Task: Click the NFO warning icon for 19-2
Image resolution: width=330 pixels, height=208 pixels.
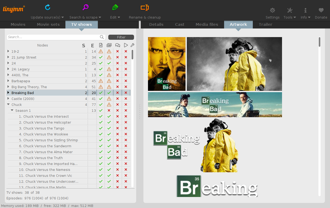Action: (x=101, y=51)
